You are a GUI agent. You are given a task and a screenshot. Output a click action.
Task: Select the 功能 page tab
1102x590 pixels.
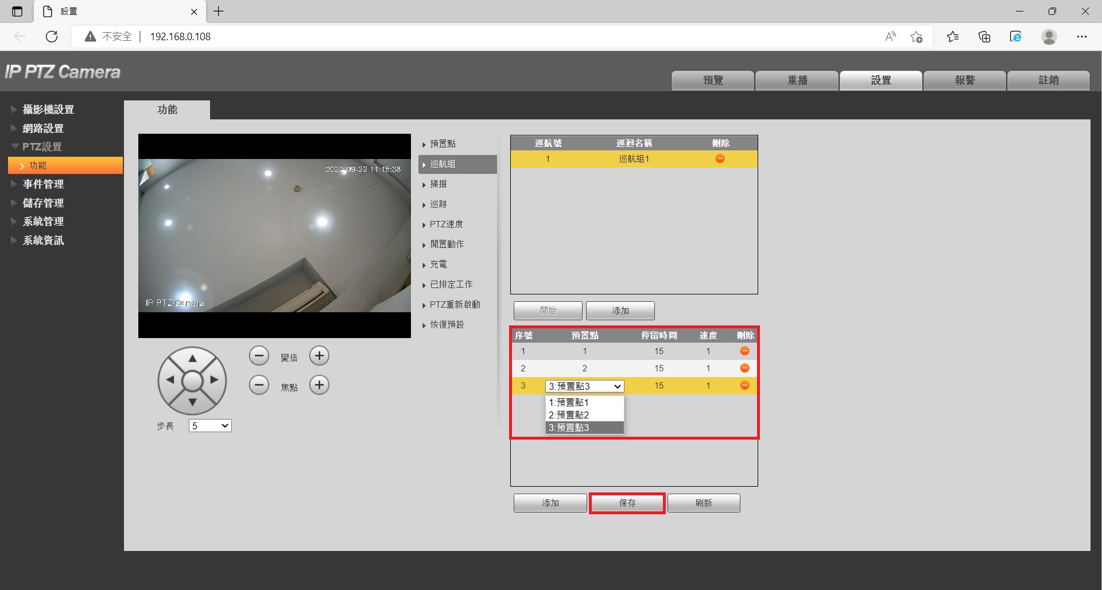[x=167, y=110]
